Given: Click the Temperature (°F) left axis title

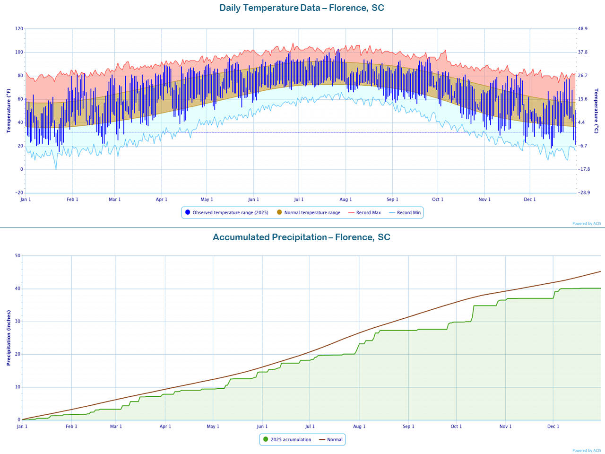Looking at the screenshot, I should [x=9, y=111].
